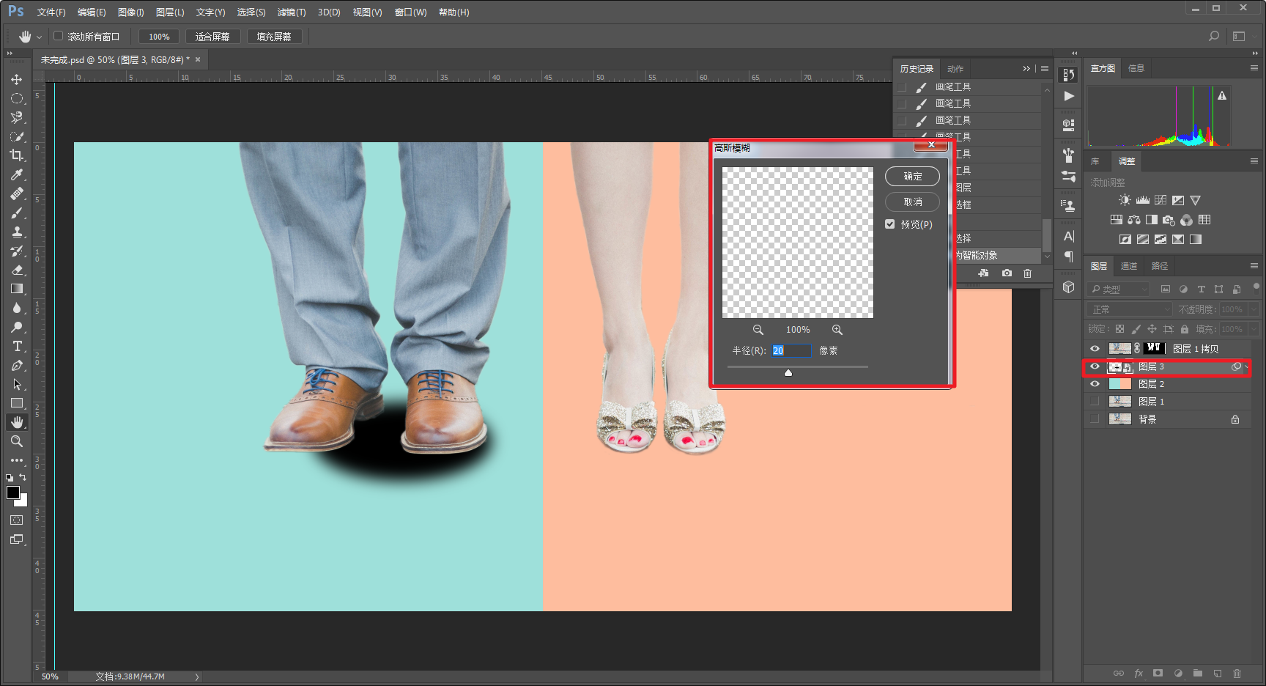Hide the 图层 2 layer
The image size is (1266, 686).
coord(1095,384)
